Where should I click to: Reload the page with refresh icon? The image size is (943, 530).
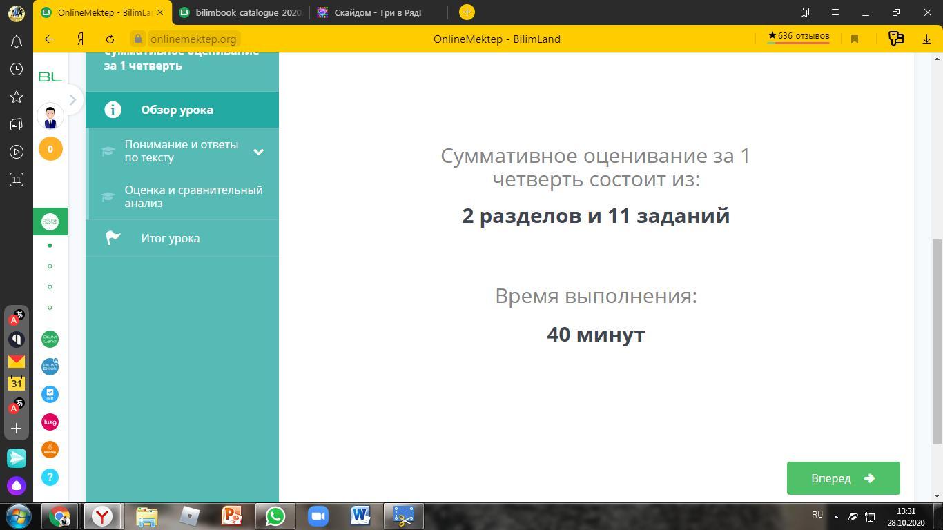[x=110, y=39]
